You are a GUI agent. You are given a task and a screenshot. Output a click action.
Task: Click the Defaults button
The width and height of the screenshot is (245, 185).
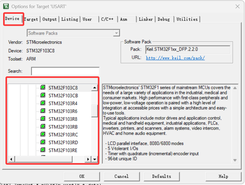click(x=162, y=176)
